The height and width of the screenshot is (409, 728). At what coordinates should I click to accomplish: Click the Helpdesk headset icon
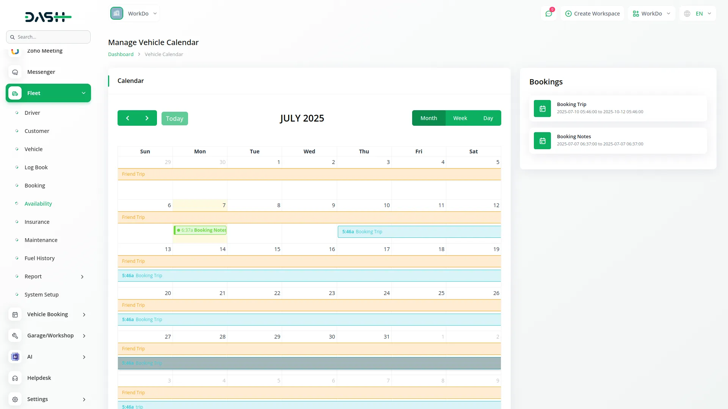[x=15, y=378]
